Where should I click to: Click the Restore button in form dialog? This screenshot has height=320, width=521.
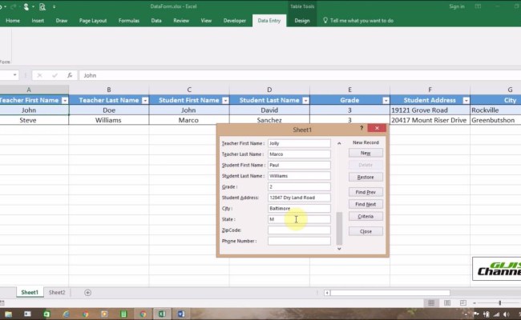(x=366, y=177)
